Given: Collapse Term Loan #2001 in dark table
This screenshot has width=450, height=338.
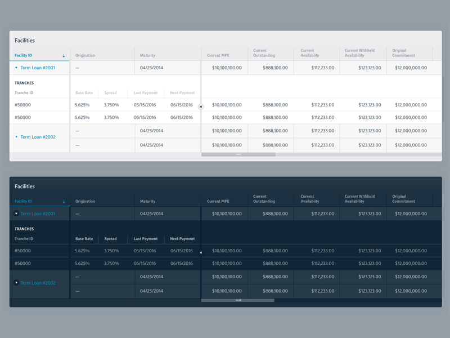Looking at the screenshot, I should [x=16, y=214].
